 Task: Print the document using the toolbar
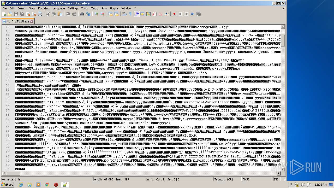(40, 14)
